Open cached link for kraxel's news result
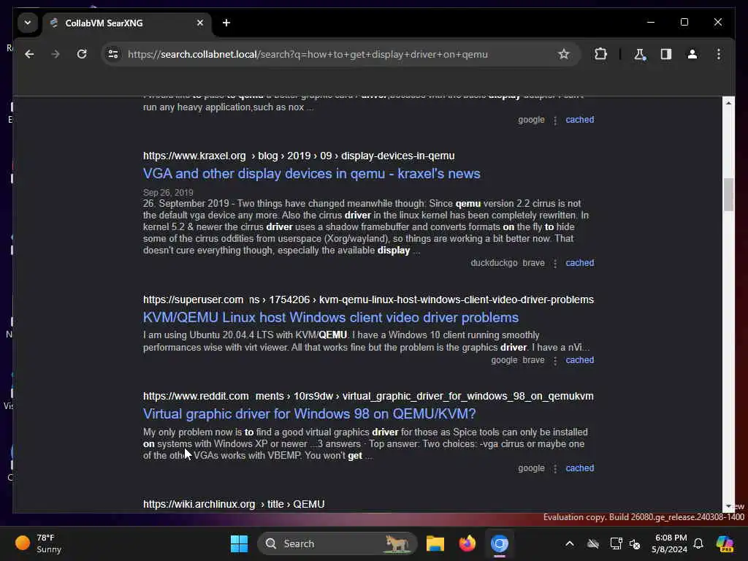The image size is (748, 561). click(x=579, y=263)
